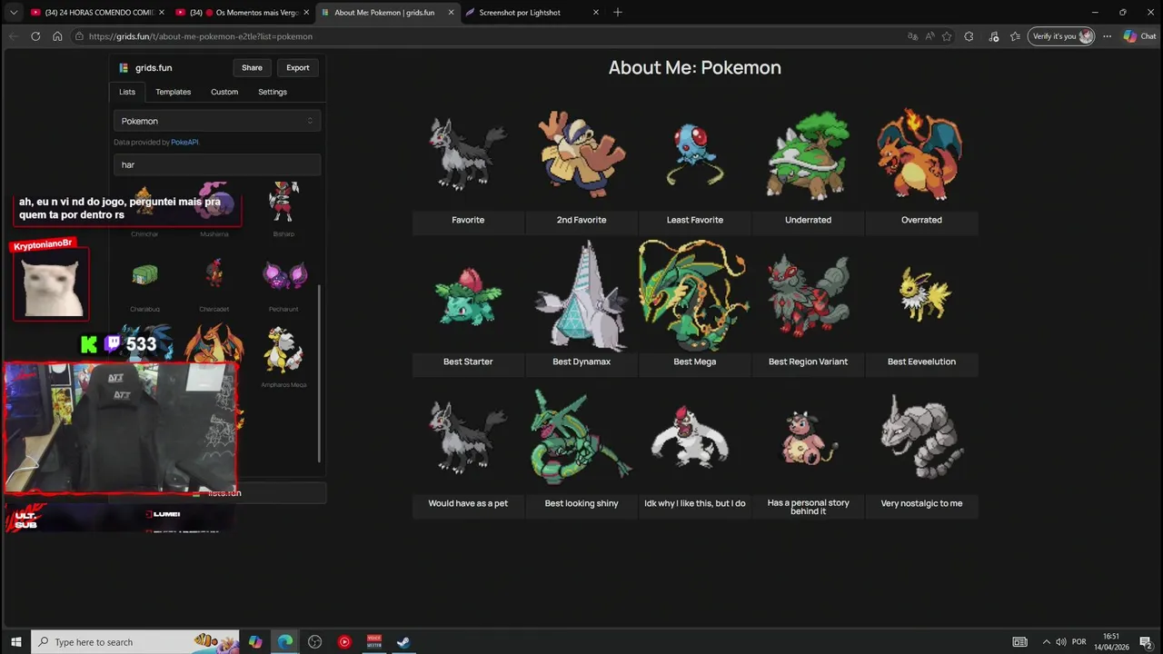1163x654 pixels.
Task: Click the Rayquaza above Best looking shiny
Action: [581, 438]
